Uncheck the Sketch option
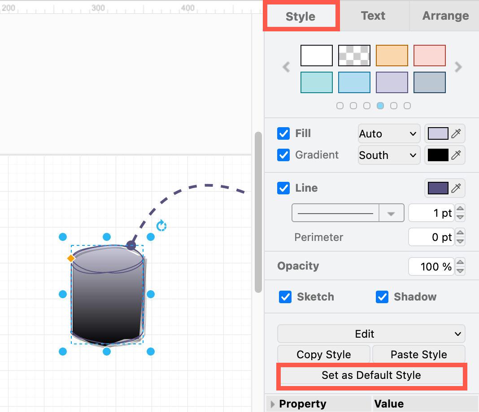 point(285,297)
